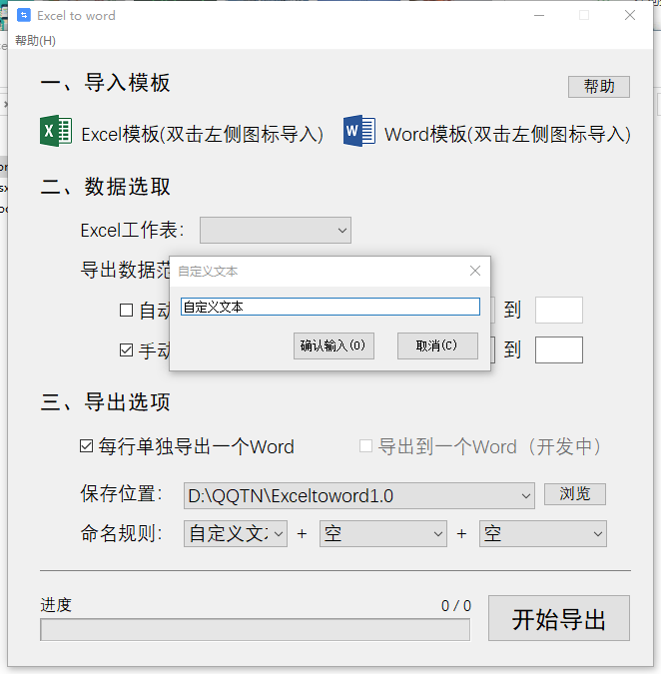
Task: Click Word模板(双击左侧图标导入) label
Action: [x=507, y=134]
